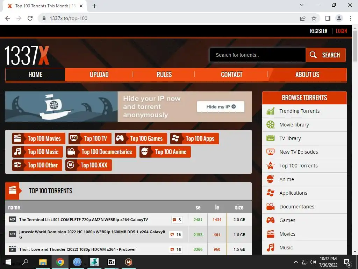Open the Windows Start menu
Screen dimensions: 358x269
8,262
